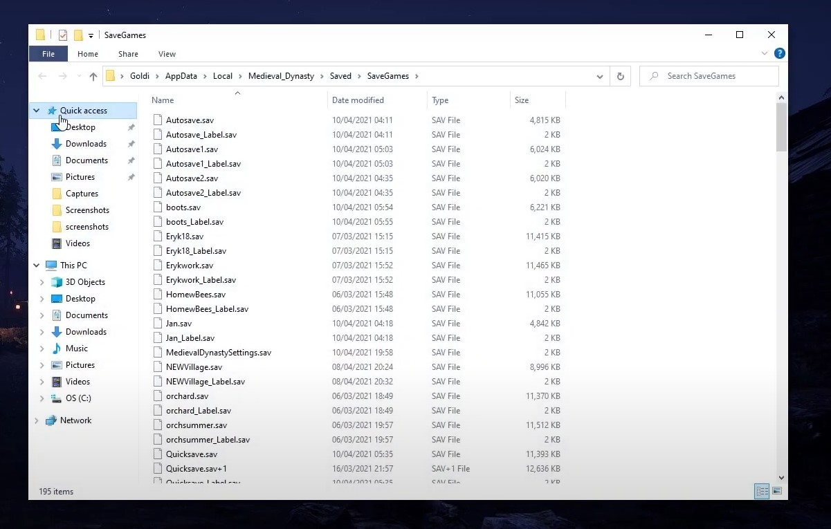Click the Quick access star icon
Viewport: 831px width, 529px height.
52,111
